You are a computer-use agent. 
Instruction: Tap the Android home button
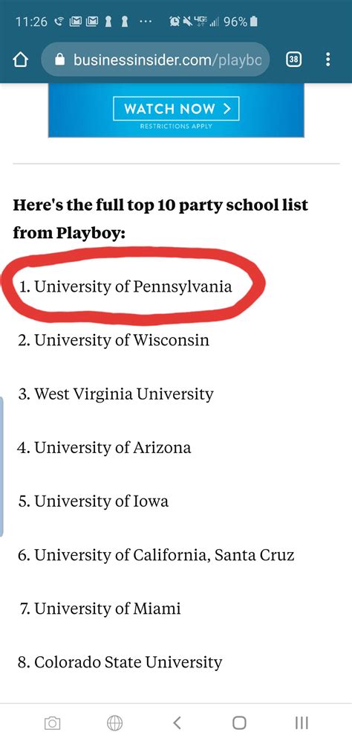click(239, 722)
